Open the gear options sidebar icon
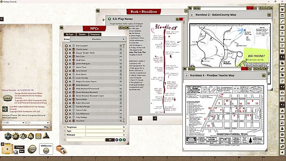 [282, 51]
